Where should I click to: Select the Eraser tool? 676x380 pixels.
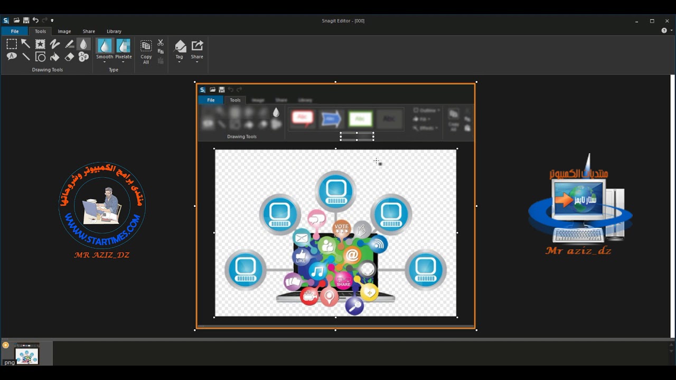tap(69, 57)
